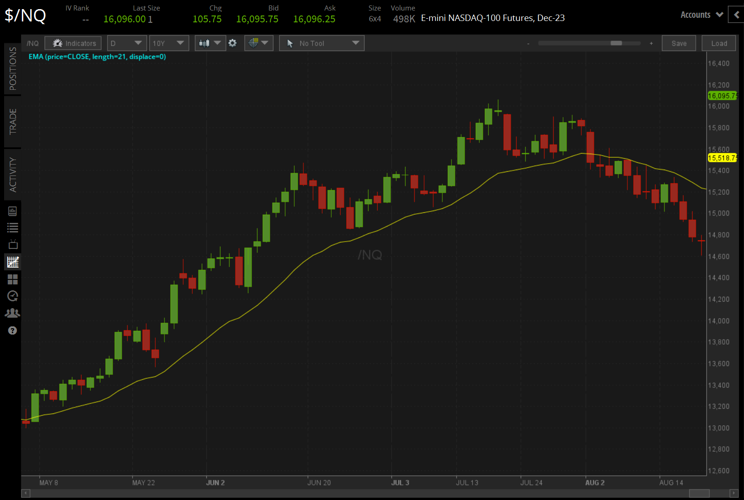
Task: Expand the No Tool selector dropdown
Action: [x=322, y=43]
